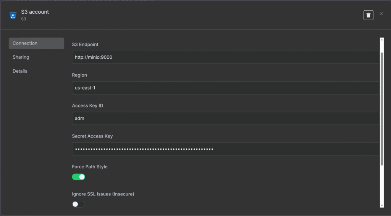The image size is (391, 216).
Task: Focus the S3 Endpoint input field
Action: tap(226, 57)
